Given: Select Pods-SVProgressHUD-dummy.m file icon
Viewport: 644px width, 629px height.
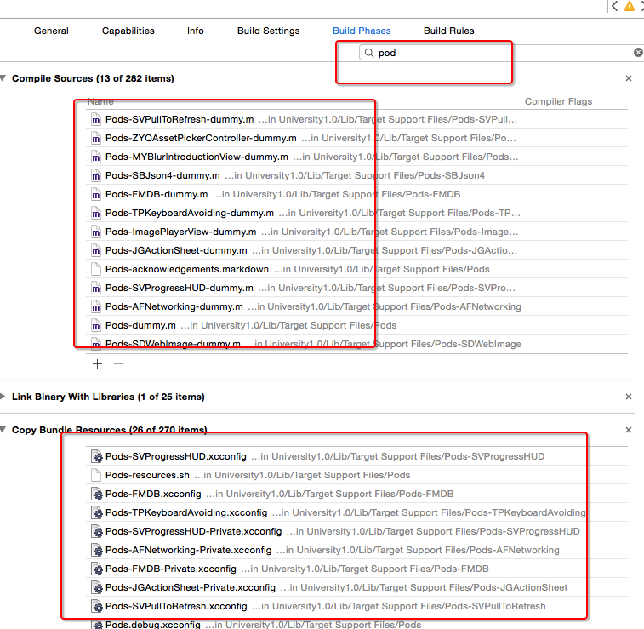Looking at the screenshot, I should [95, 288].
